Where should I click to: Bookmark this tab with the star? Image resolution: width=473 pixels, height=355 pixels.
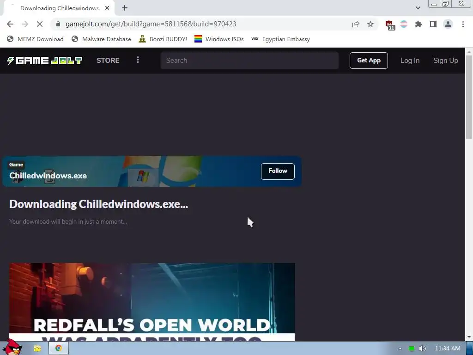point(370,24)
